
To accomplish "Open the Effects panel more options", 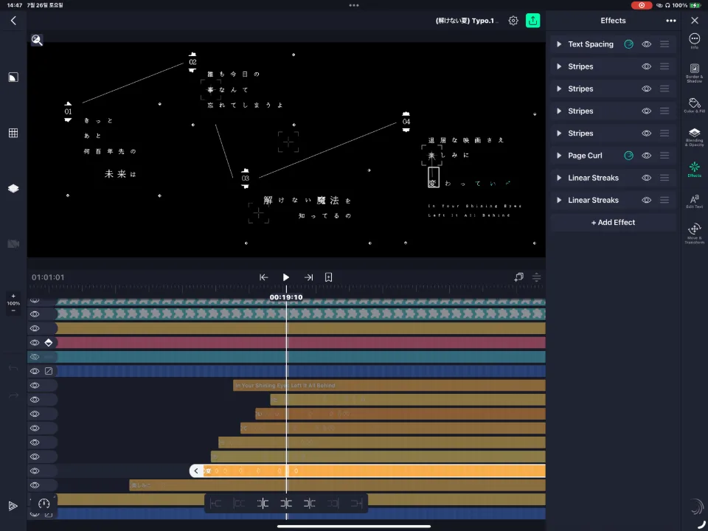I will coord(671,21).
